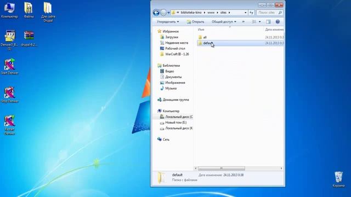Open the Общий доступ menu
The height and width of the screenshot is (197, 351).
224,22
